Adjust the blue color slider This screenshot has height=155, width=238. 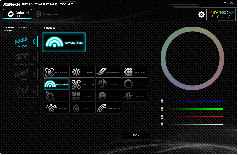click(192, 101)
